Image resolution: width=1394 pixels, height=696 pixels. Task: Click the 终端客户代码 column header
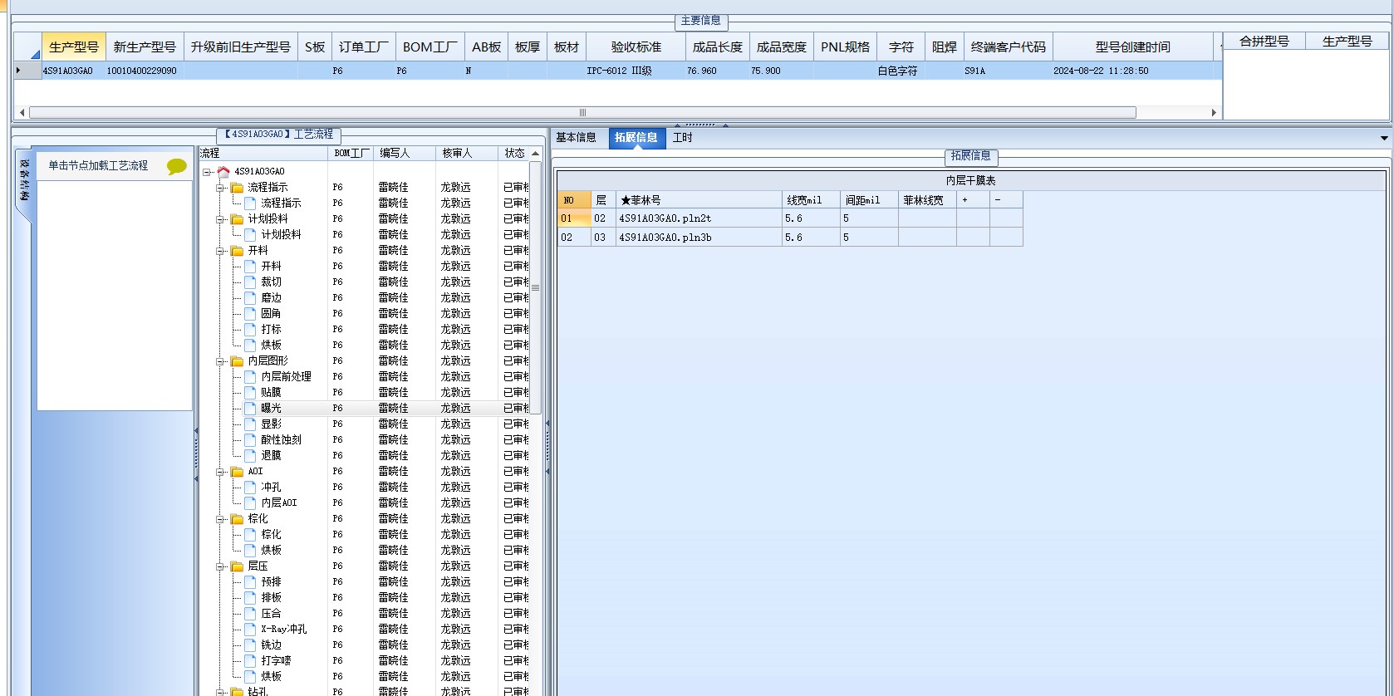[x=1009, y=47]
